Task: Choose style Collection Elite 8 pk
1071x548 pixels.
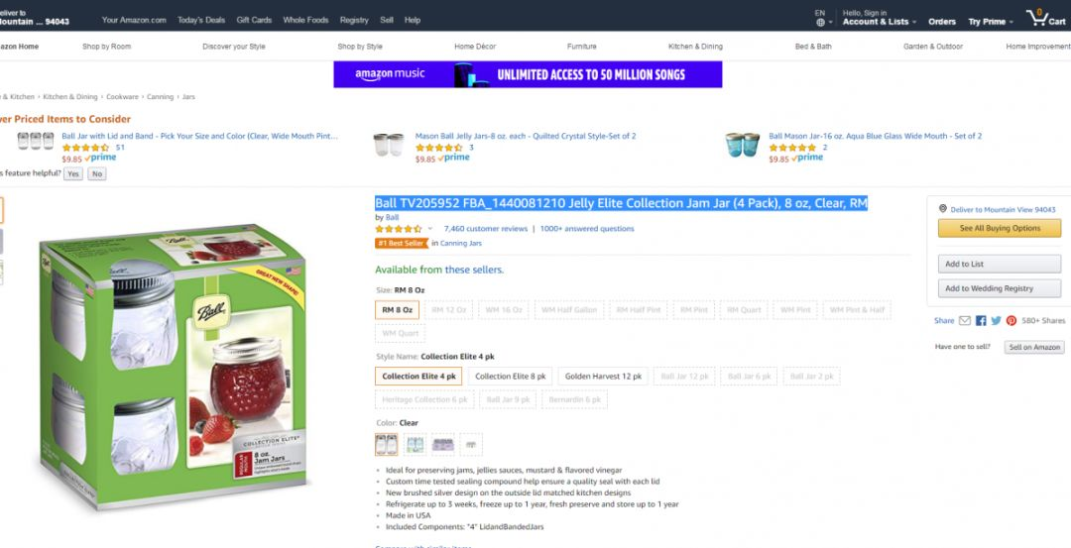Action: (511, 376)
